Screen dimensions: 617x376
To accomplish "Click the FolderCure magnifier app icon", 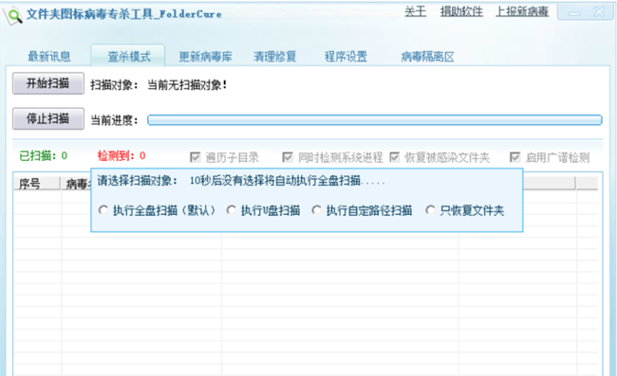I will click(x=12, y=16).
